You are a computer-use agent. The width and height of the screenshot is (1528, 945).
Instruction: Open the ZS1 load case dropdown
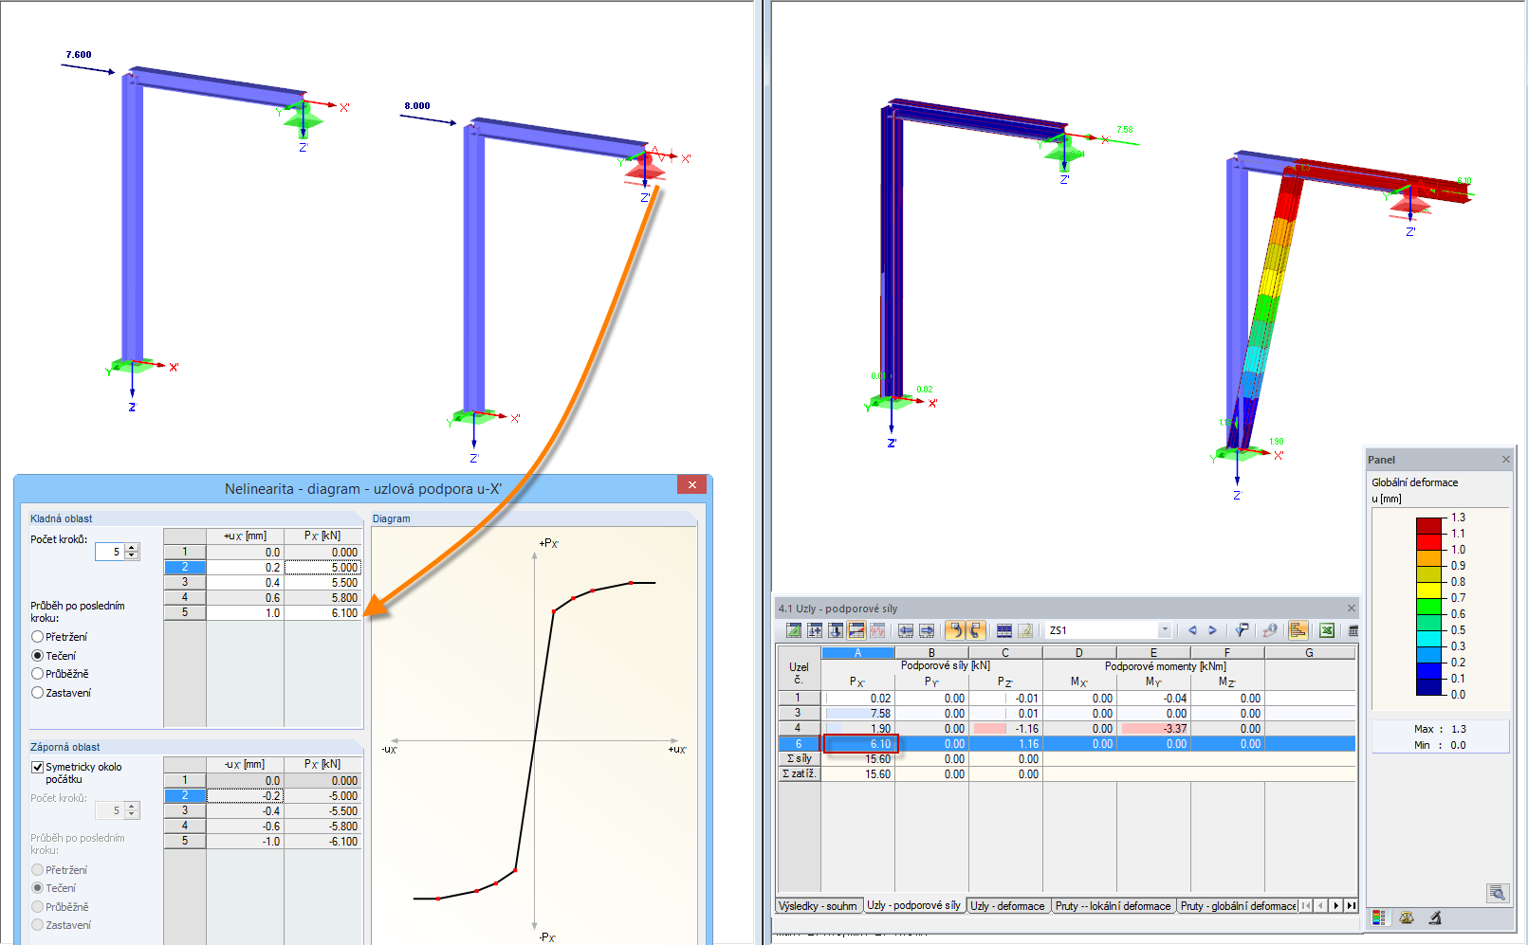[x=1165, y=630]
